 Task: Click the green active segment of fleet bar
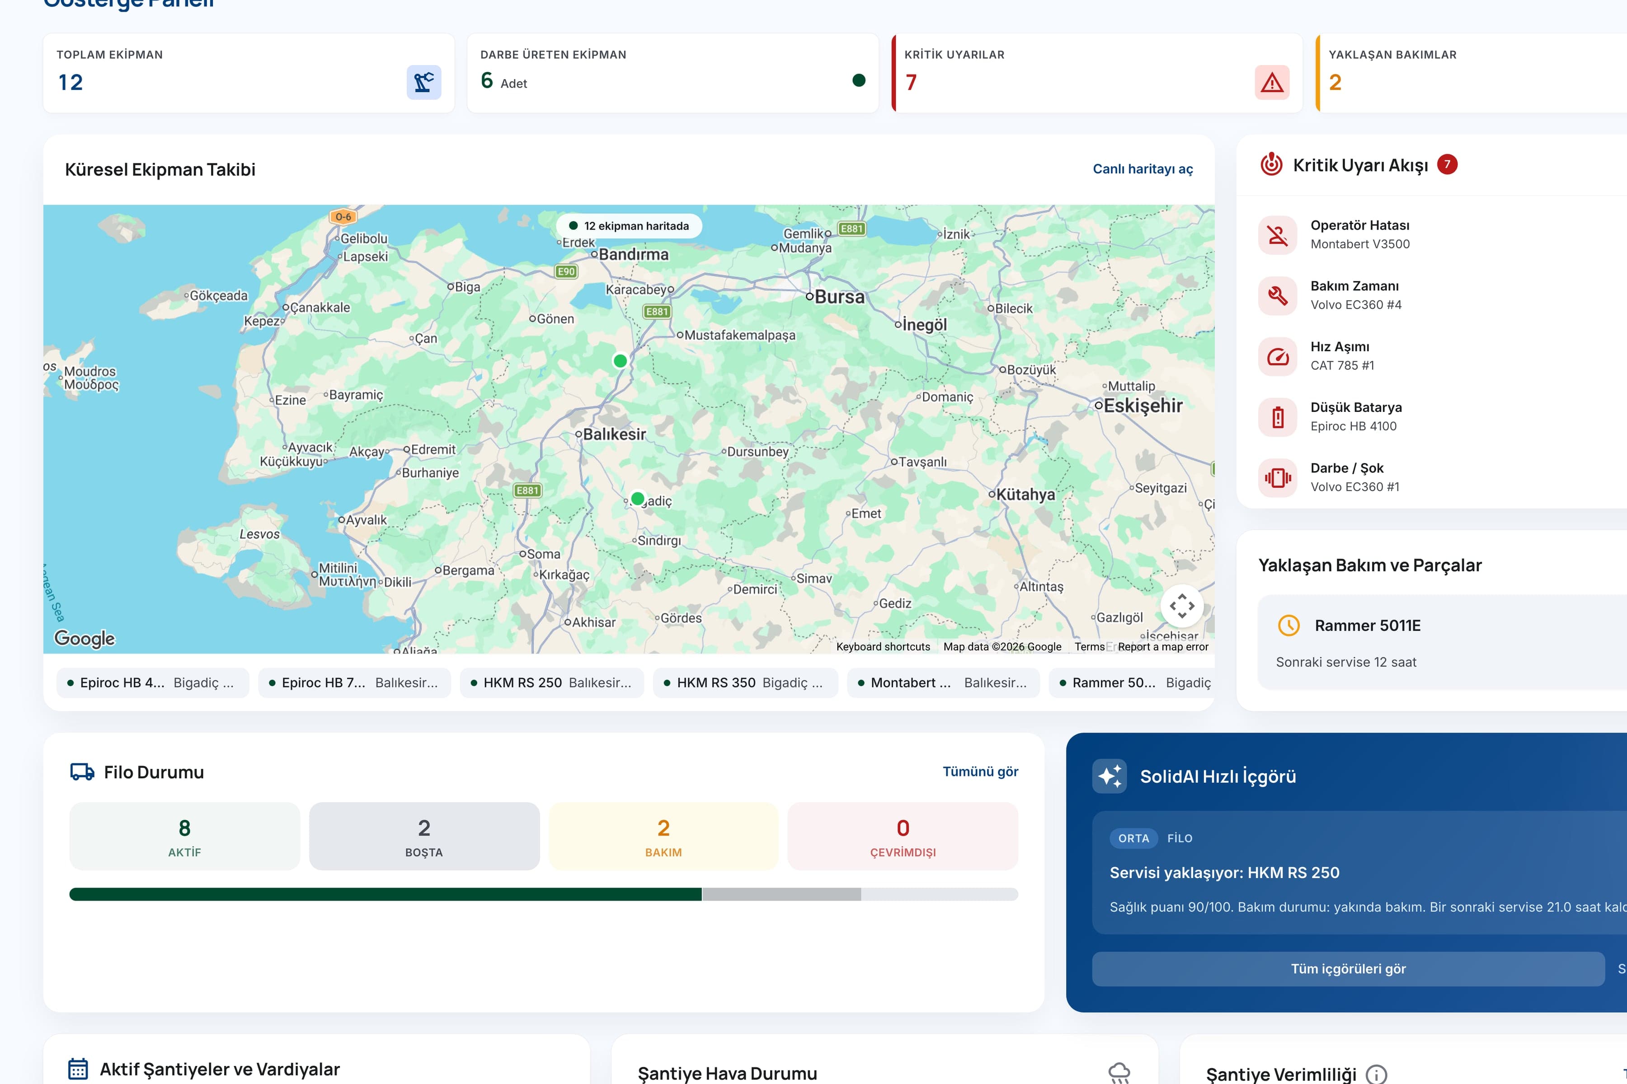point(386,895)
